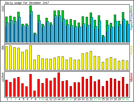Click day label 8 on the x-axis
The width and height of the screenshot is (134, 102).
(x=35, y=99)
